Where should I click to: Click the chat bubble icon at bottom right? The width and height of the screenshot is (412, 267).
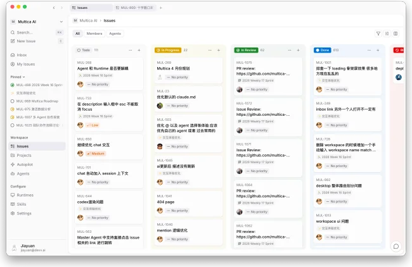tap(396, 246)
